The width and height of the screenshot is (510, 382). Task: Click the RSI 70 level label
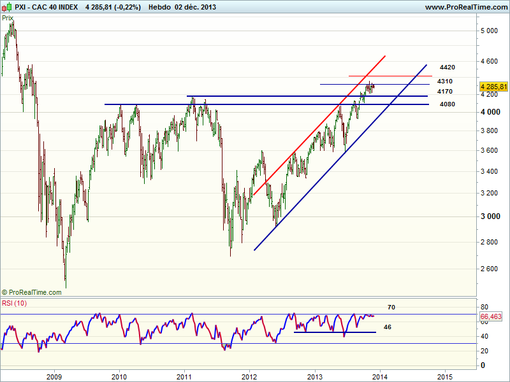click(x=391, y=308)
